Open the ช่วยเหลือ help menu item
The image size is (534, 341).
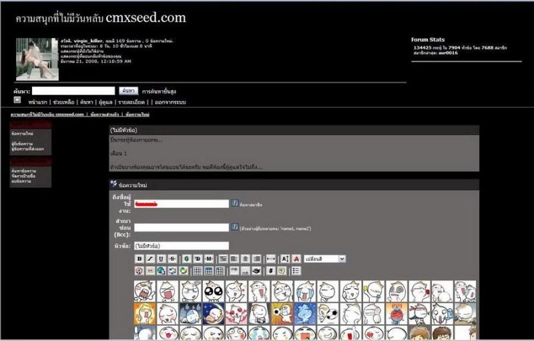pos(63,102)
